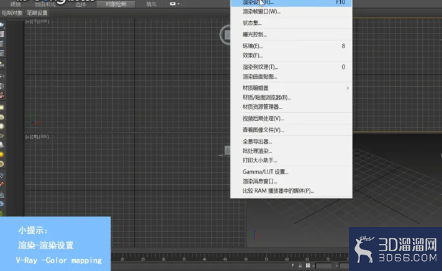Toggle the selection lock icon in status bar
The height and width of the screenshot is (271, 442).
point(300,265)
